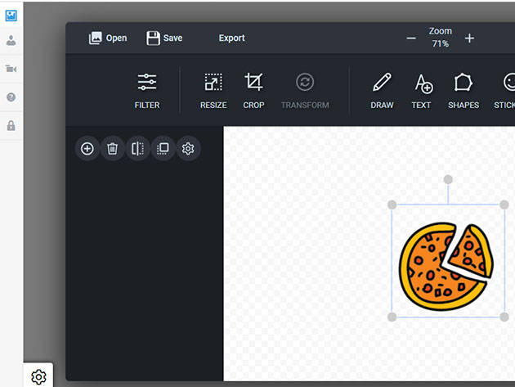Image resolution: width=515 pixels, height=387 pixels.
Task: Click the Transform tool
Action: pos(305,91)
